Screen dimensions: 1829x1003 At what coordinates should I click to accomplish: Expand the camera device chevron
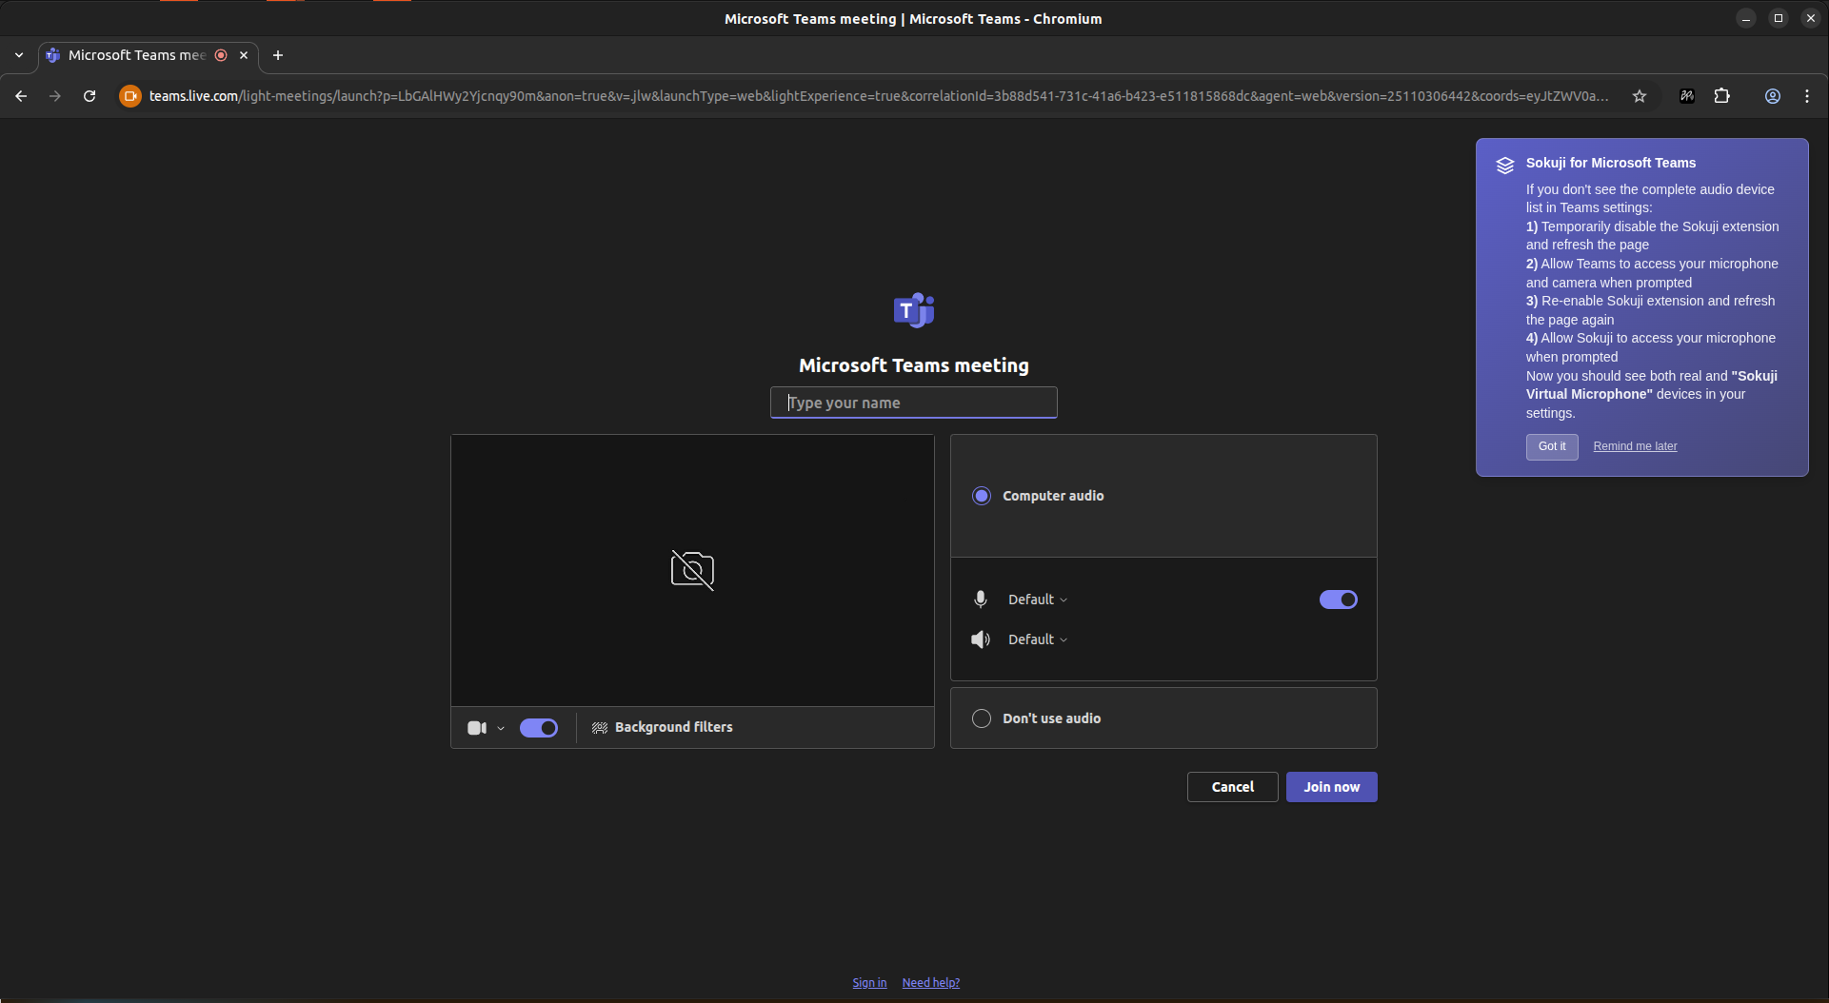point(501,729)
